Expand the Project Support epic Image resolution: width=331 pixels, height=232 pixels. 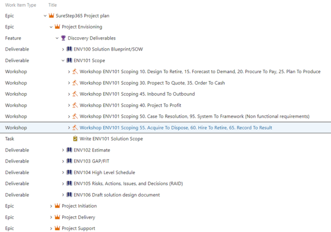point(51,229)
